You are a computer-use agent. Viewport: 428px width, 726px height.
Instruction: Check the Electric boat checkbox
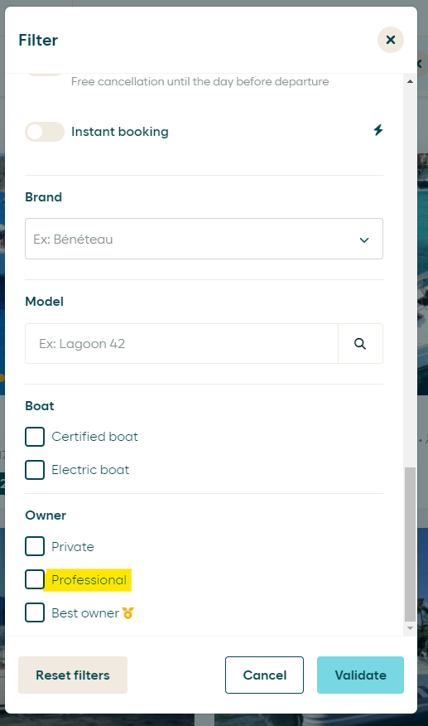[x=35, y=470]
